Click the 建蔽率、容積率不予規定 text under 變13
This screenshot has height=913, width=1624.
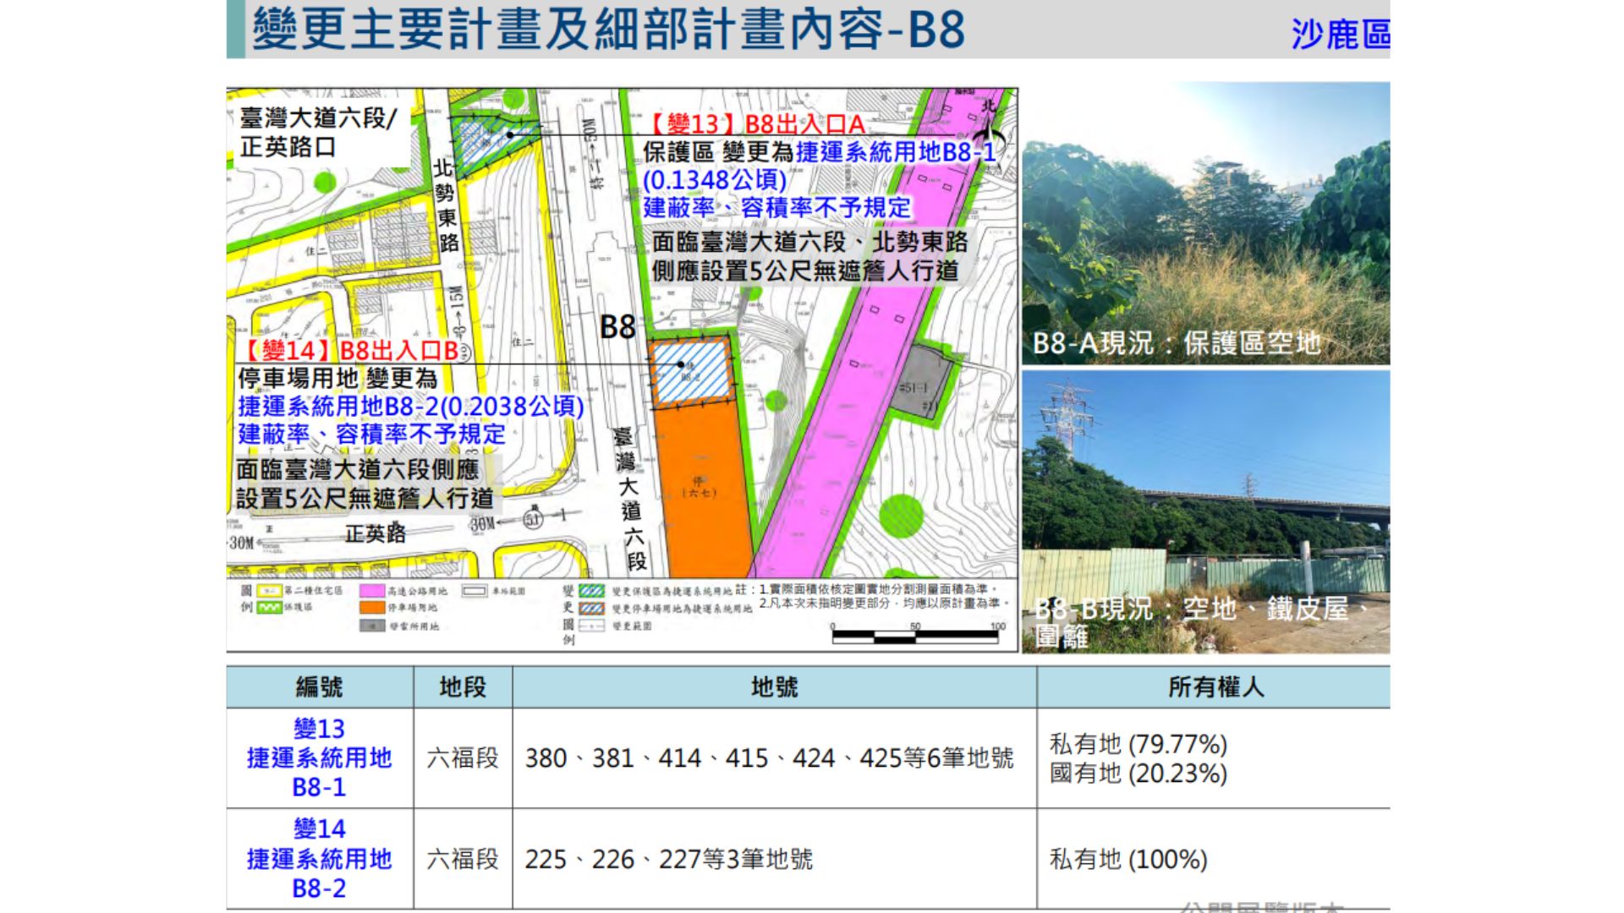pos(776,207)
